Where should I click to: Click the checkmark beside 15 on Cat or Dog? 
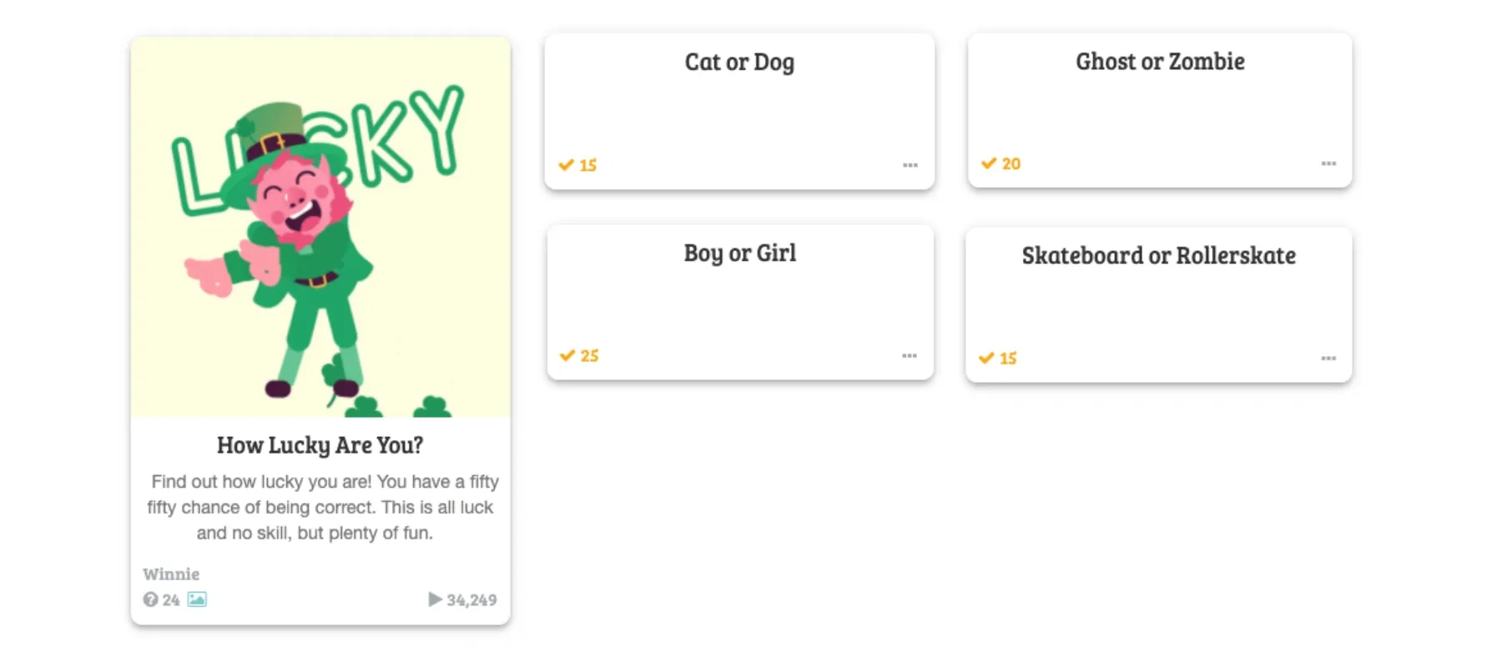pyautogui.click(x=567, y=165)
